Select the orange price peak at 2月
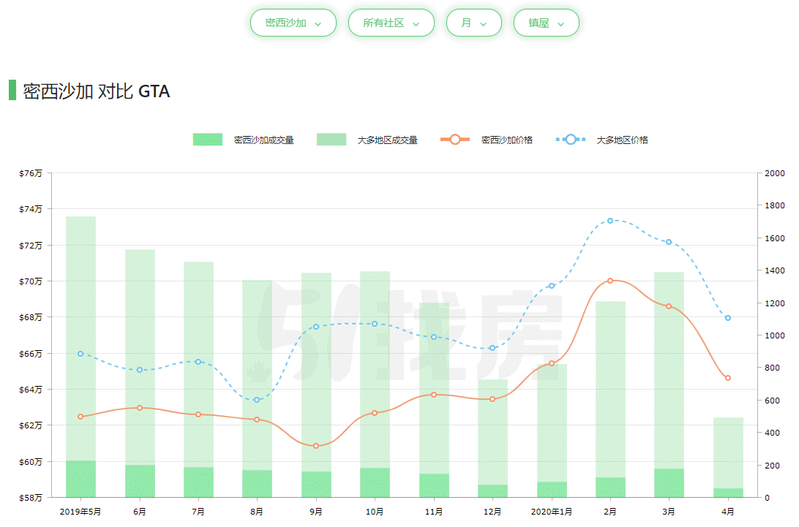 coord(610,281)
